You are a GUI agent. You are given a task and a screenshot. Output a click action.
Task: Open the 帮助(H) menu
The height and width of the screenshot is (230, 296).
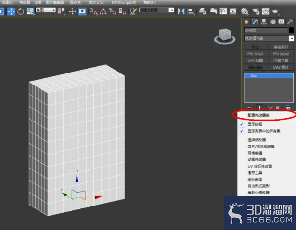pyautogui.click(x=150, y=2)
